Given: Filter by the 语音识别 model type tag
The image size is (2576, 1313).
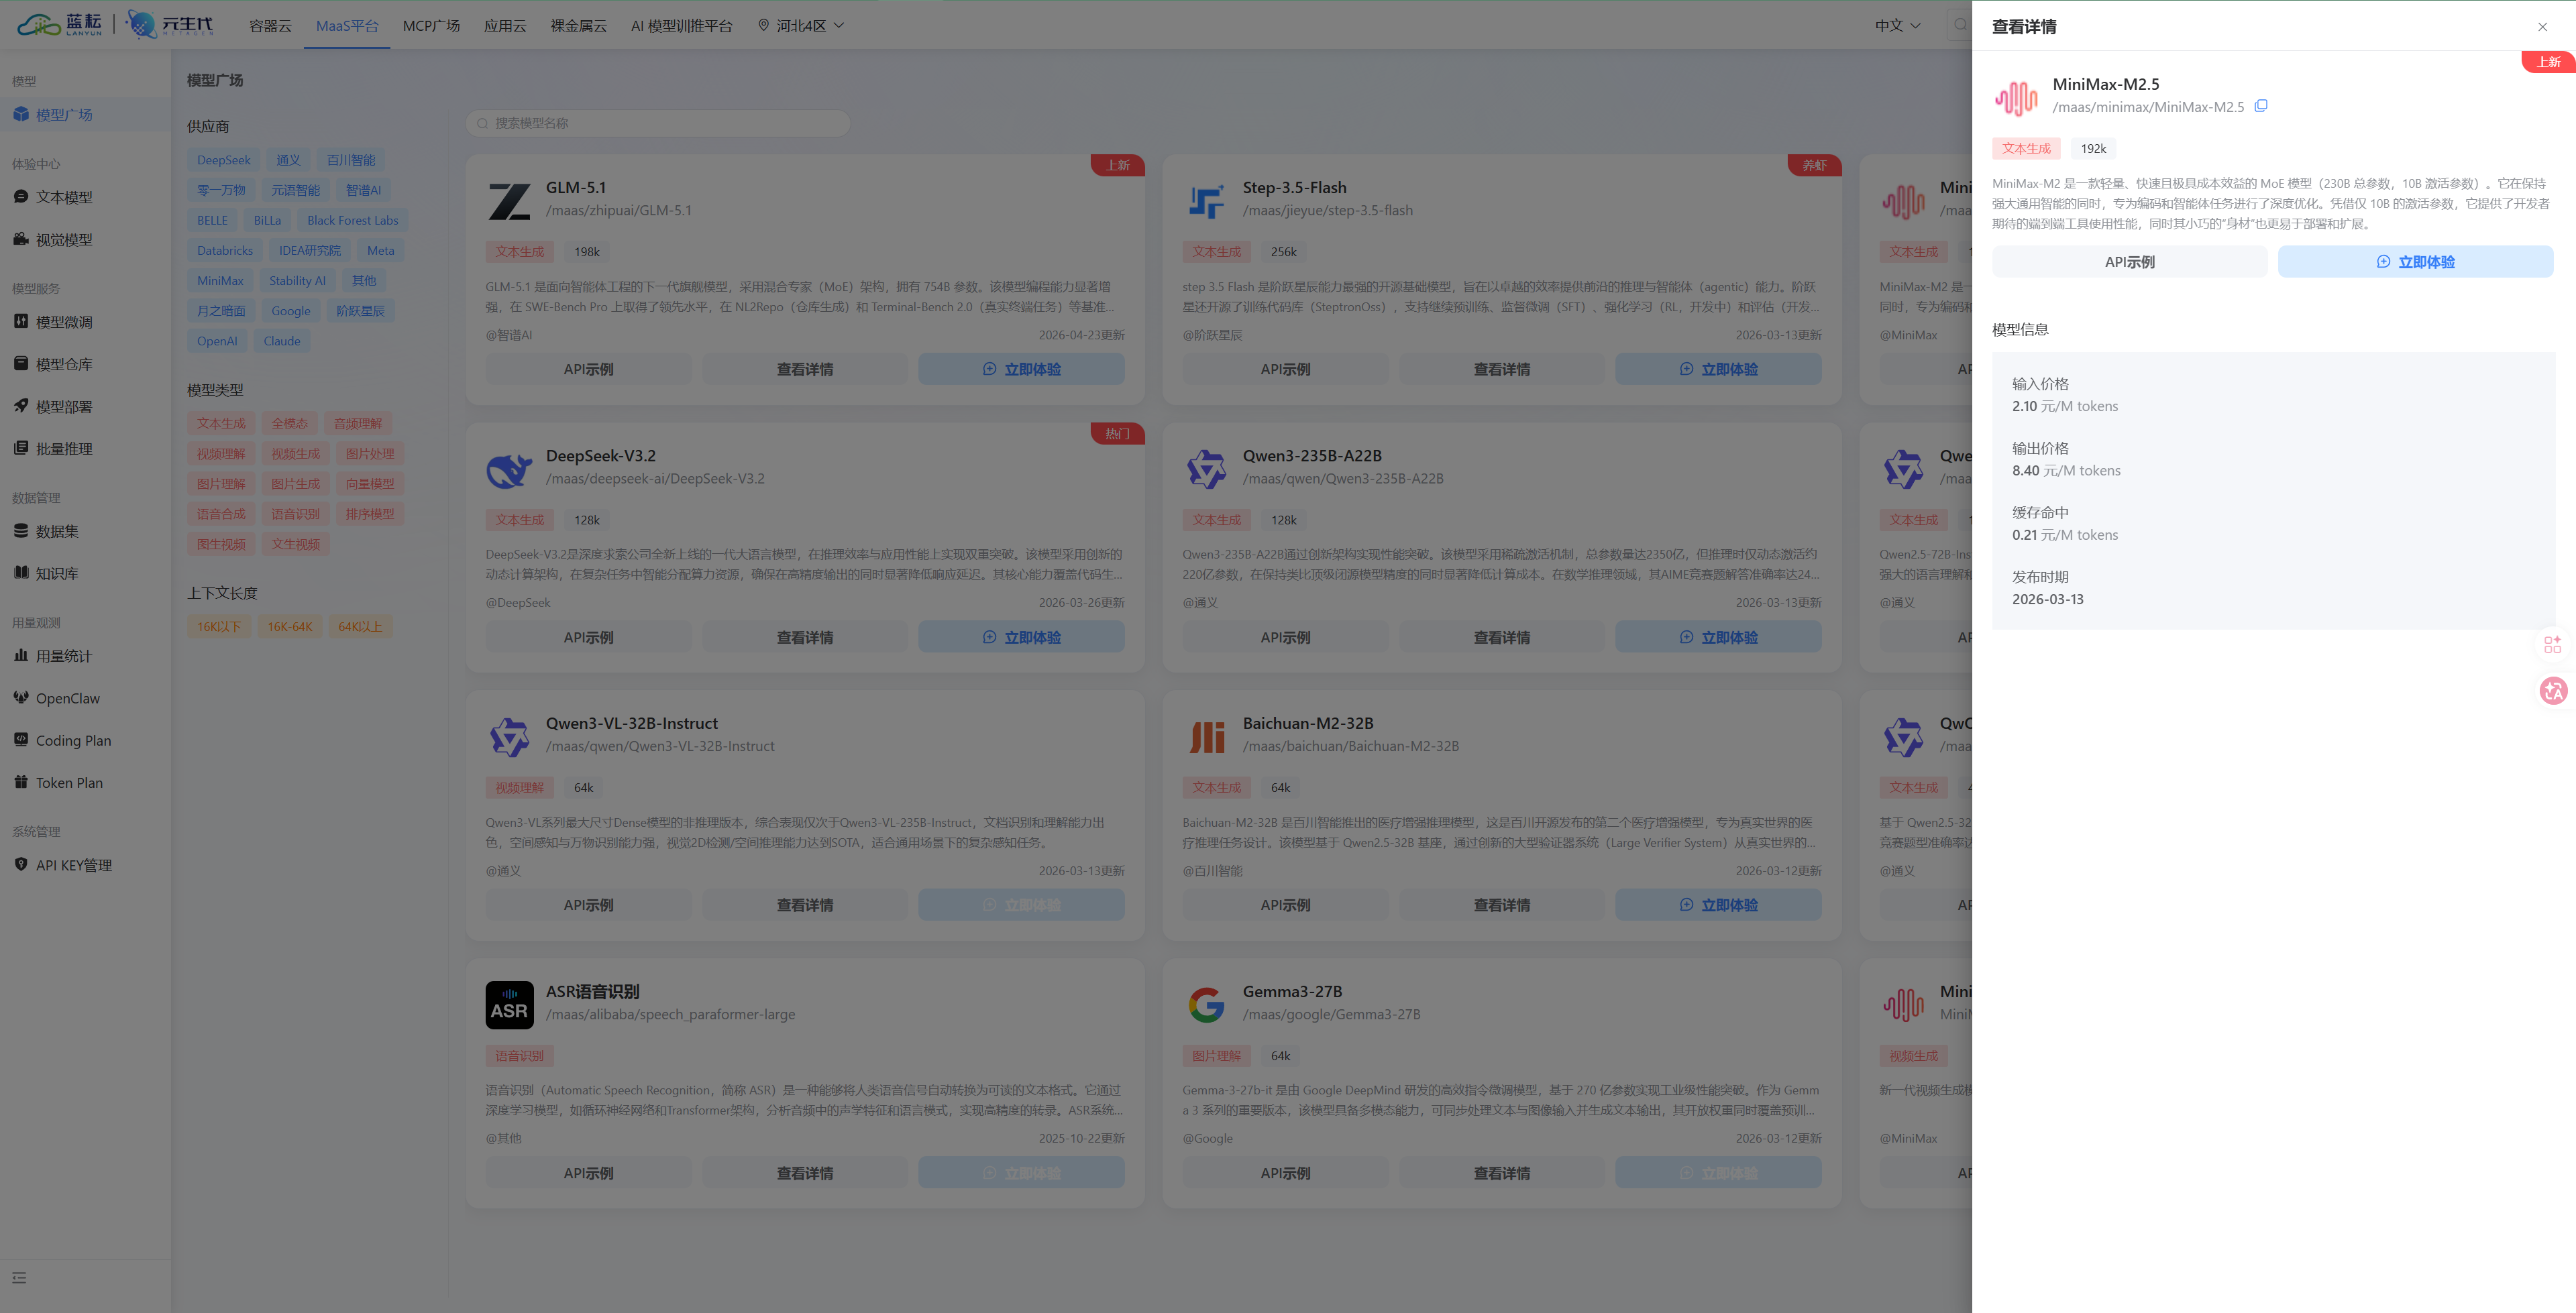Looking at the screenshot, I should coord(296,514).
